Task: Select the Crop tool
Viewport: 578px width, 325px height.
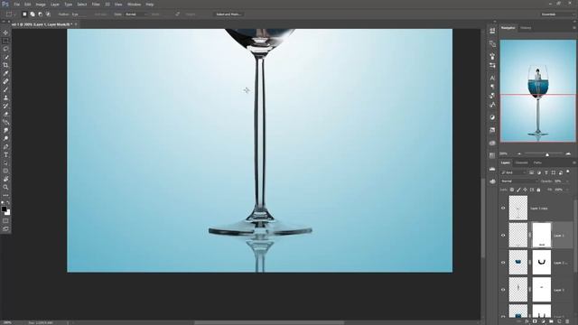Action: (x=5, y=65)
